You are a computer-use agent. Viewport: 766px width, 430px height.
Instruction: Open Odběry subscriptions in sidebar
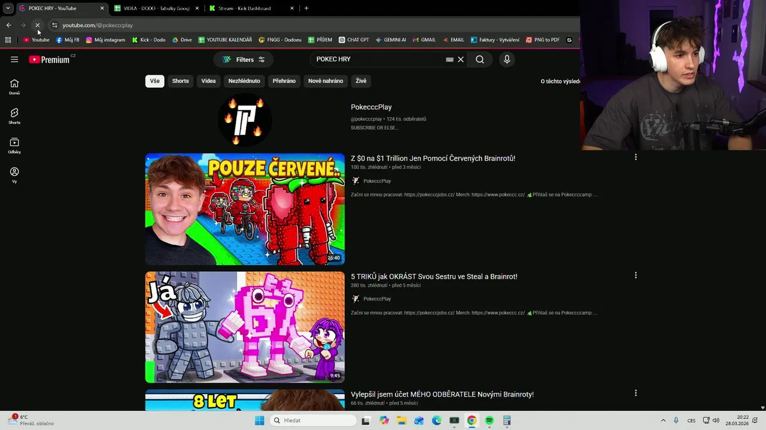pos(14,146)
